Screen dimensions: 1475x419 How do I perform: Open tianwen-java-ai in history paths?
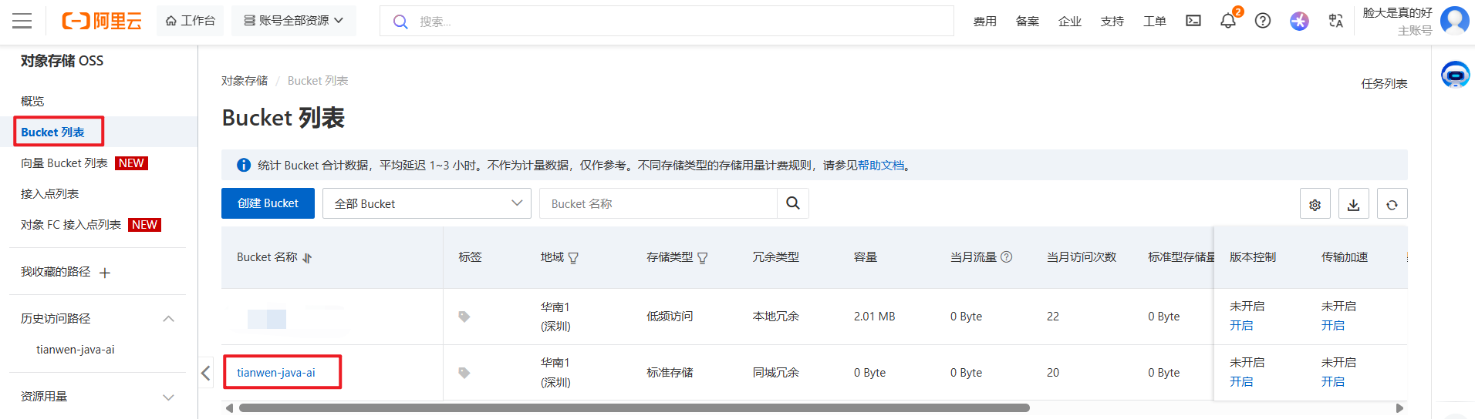(76, 350)
